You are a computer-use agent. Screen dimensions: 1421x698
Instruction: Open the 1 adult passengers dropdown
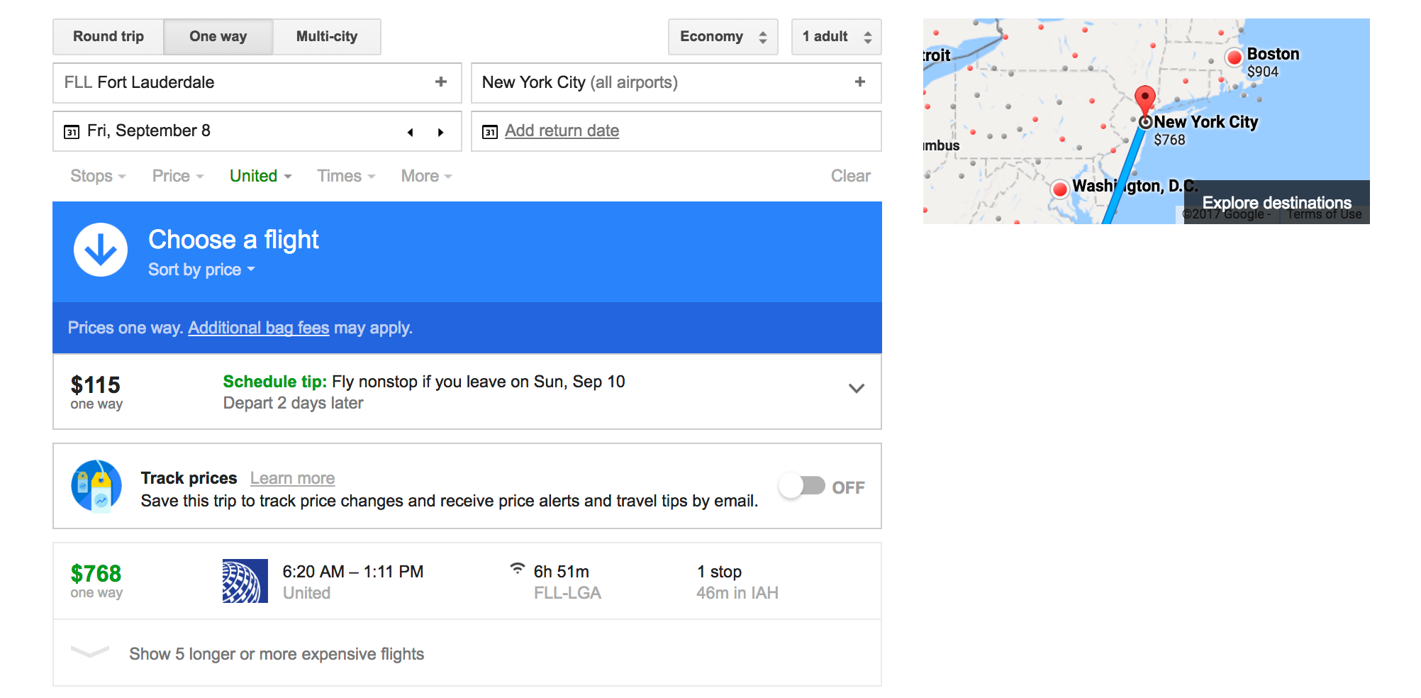tap(836, 37)
